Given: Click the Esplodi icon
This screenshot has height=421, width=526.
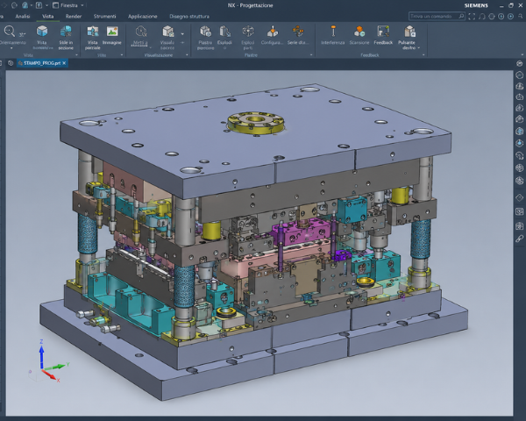Looking at the screenshot, I should [224, 32].
